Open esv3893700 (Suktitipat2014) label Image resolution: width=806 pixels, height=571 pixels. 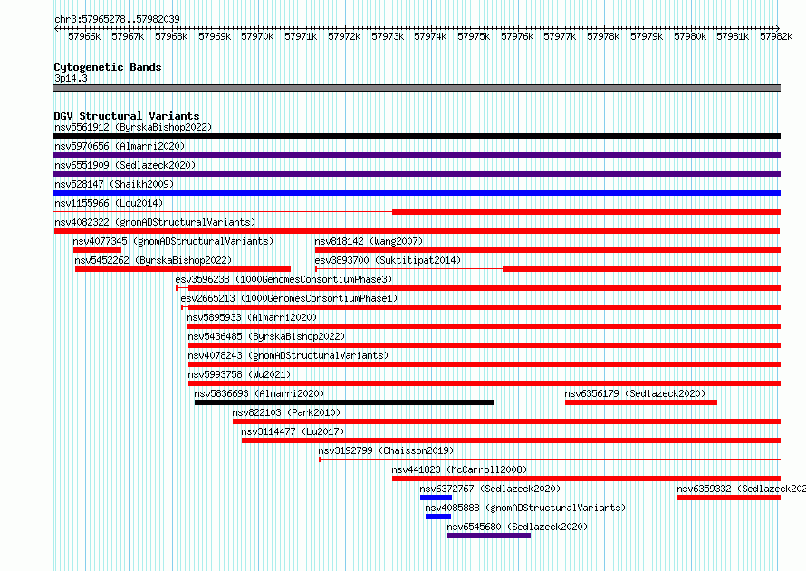click(388, 260)
